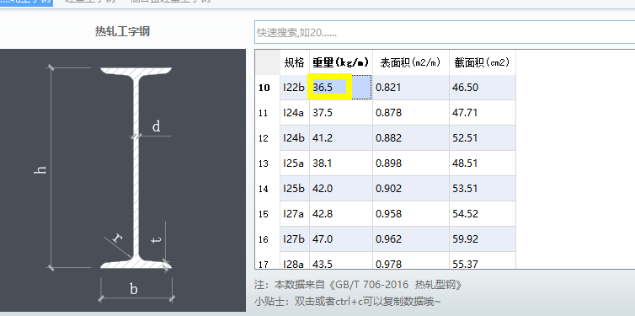The height and width of the screenshot is (316, 635).
Task: Choose the I24b spec cell
Action: pyautogui.click(x=295, y=138)
